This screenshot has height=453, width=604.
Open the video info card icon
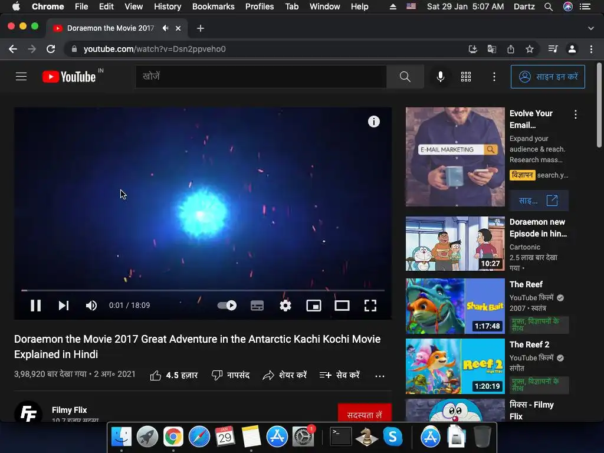(x=373, y=122)
